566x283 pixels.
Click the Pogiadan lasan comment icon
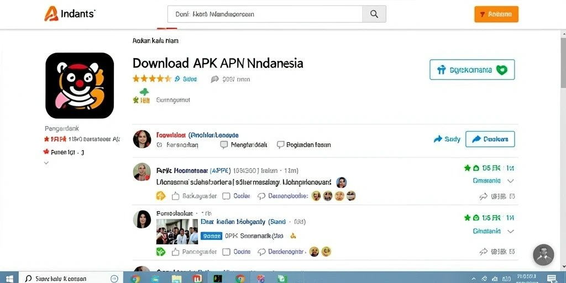pyautogui.click(x=280, y=145)
